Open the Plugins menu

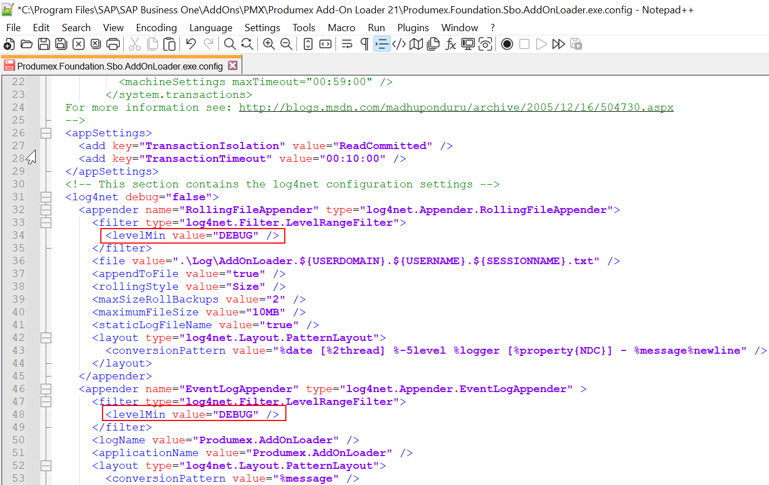tap(413, 28)
